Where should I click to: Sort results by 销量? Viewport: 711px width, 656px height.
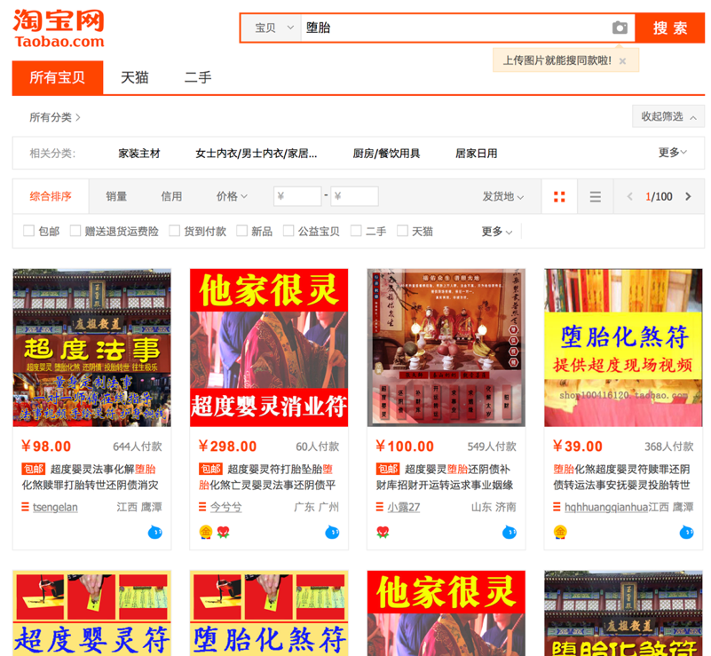click(x=116, y=196)
